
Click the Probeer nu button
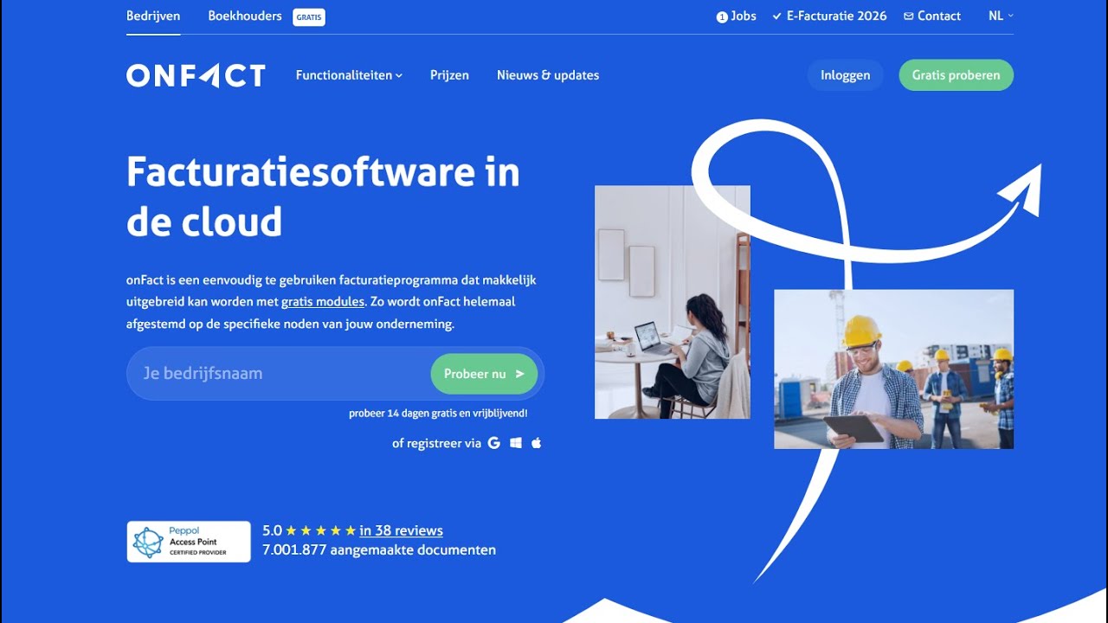(x=484, y=374)
